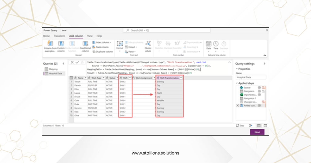311x163 pixels.
Task: Click the Step script view button
Action: pyautogui.click(x=240, y=126)
